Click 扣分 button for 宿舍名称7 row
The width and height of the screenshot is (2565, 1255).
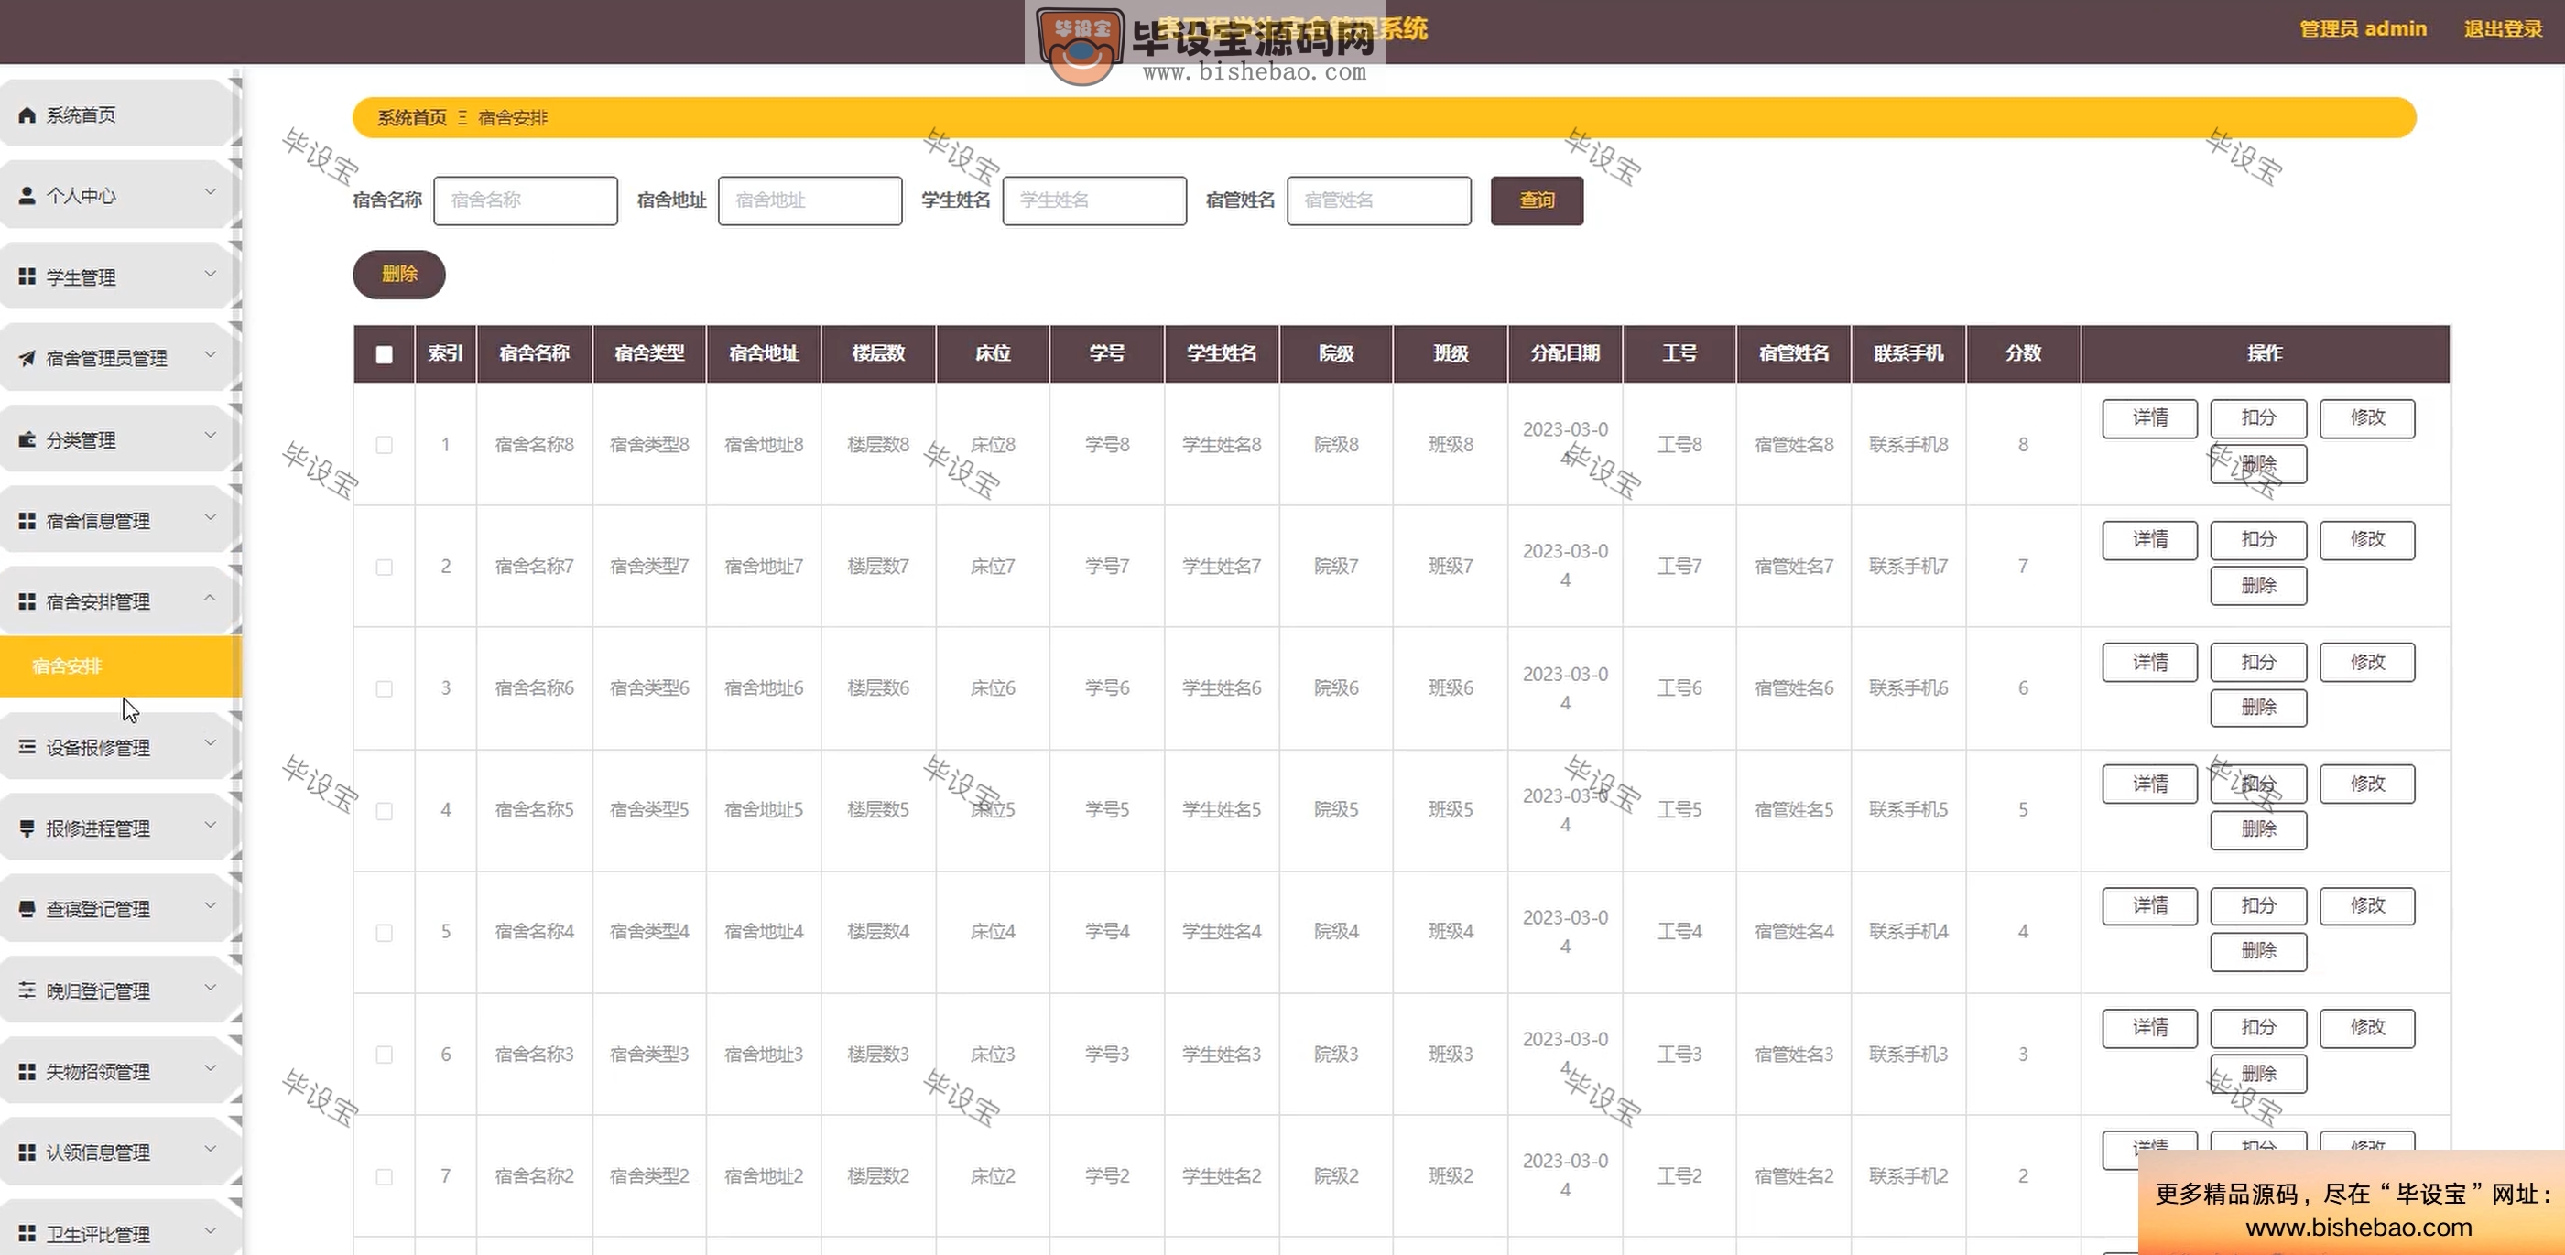coord(2258,540)
